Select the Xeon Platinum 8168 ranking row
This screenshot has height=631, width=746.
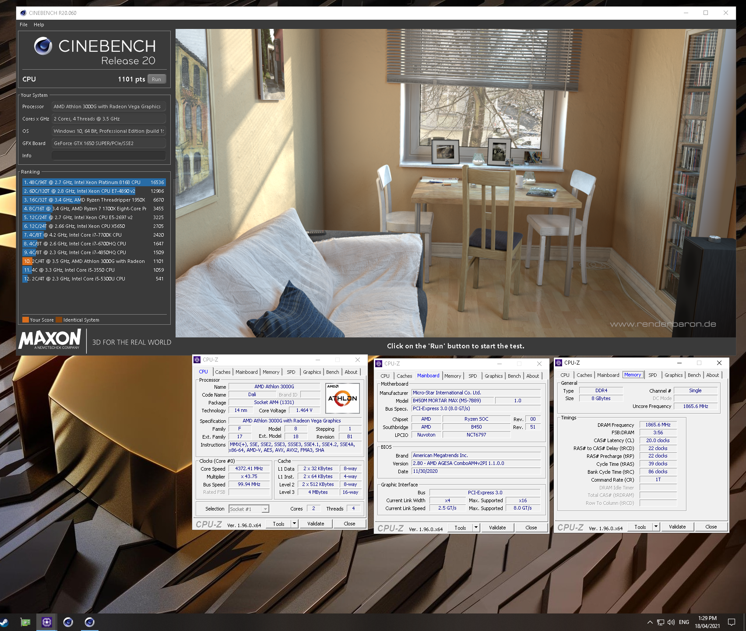click(94, 182)
